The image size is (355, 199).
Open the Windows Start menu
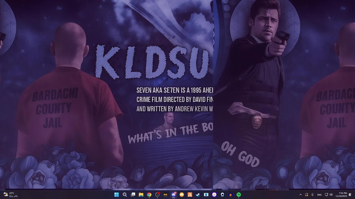(116, 195)
